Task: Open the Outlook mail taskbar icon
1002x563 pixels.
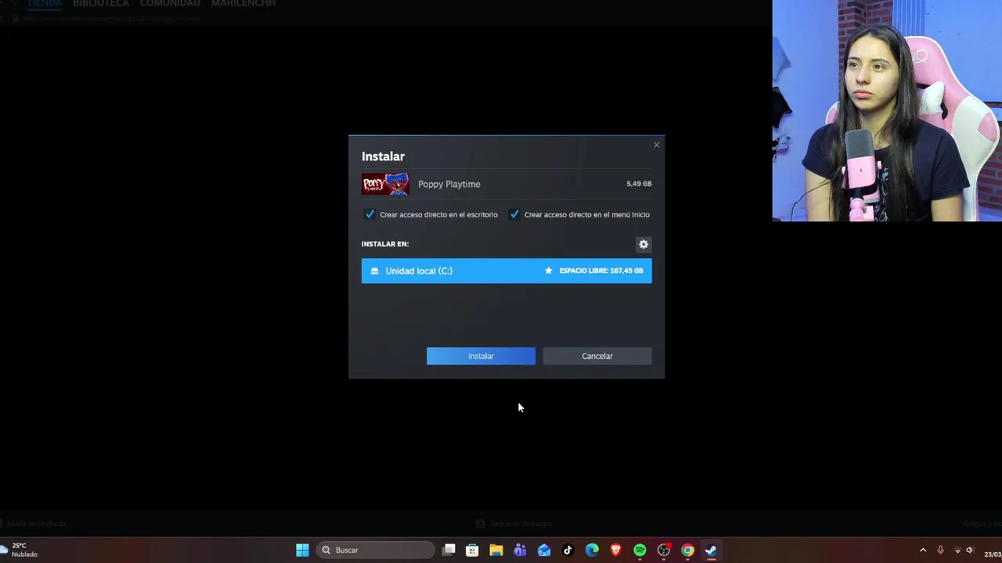Action: (x=544, y=550)
